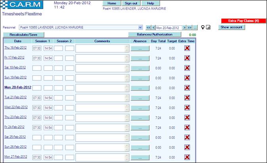Click the lightbulb icon beside date navigation
Screen dimensions: 267x163
click(203, 28)
